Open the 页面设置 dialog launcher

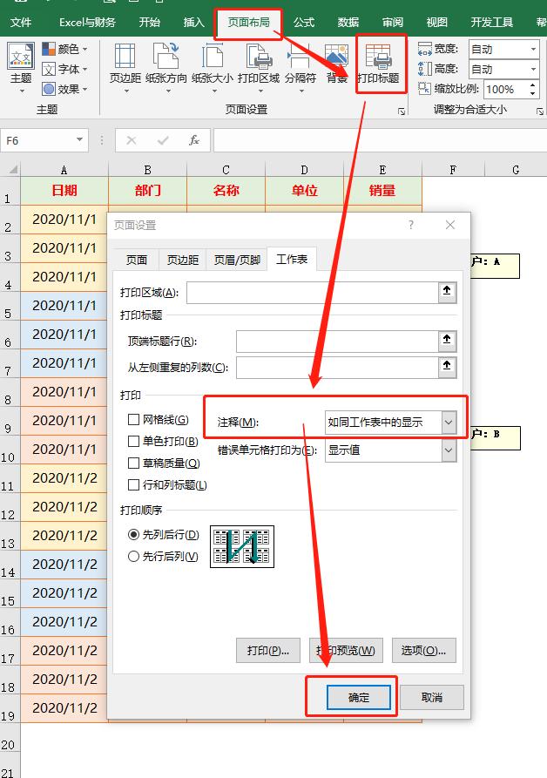(x=402, y=112)
